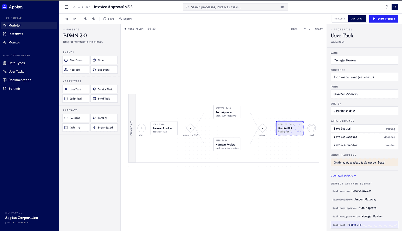
Task: Select the Post to ERP element in inspect list
Action: click(364, 225)
